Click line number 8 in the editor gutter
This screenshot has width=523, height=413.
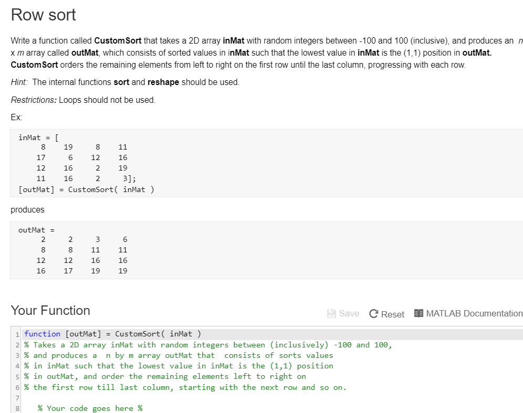tap(17, 409)
